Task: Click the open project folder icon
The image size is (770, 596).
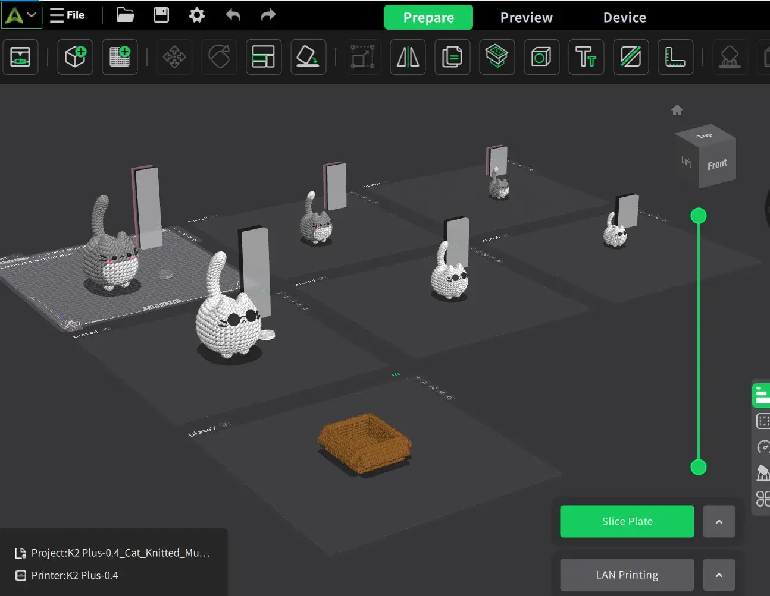Action: (x=125, y=15)
